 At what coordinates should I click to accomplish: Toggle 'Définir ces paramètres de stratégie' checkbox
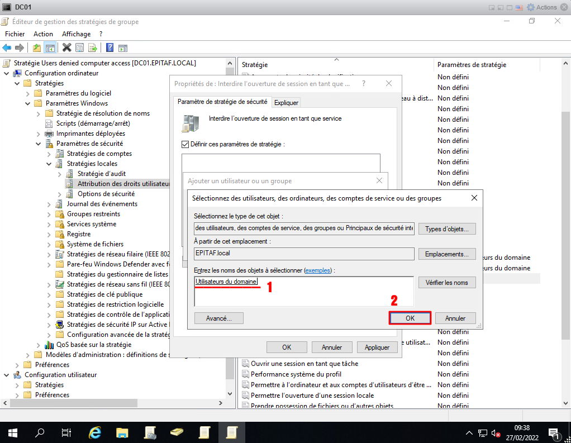pyautogui.click(x=185, y=144)
